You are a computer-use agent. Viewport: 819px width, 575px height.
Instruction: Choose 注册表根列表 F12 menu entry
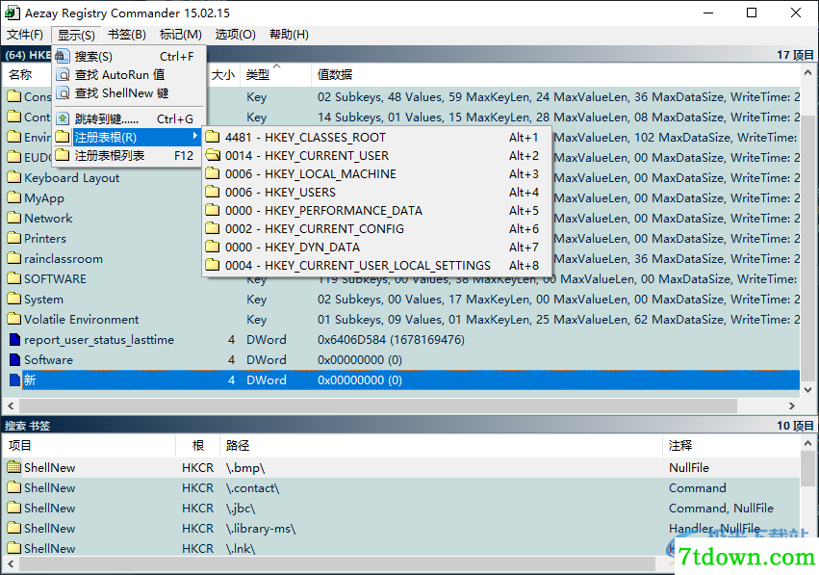coord(129,156)
